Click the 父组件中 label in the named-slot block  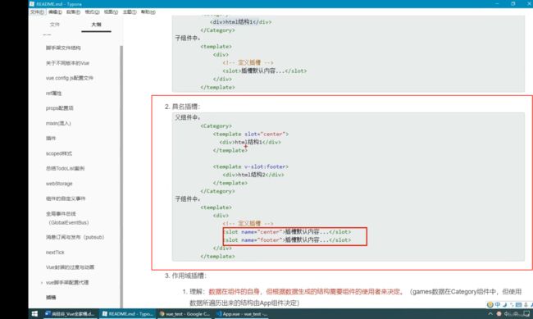188,117
